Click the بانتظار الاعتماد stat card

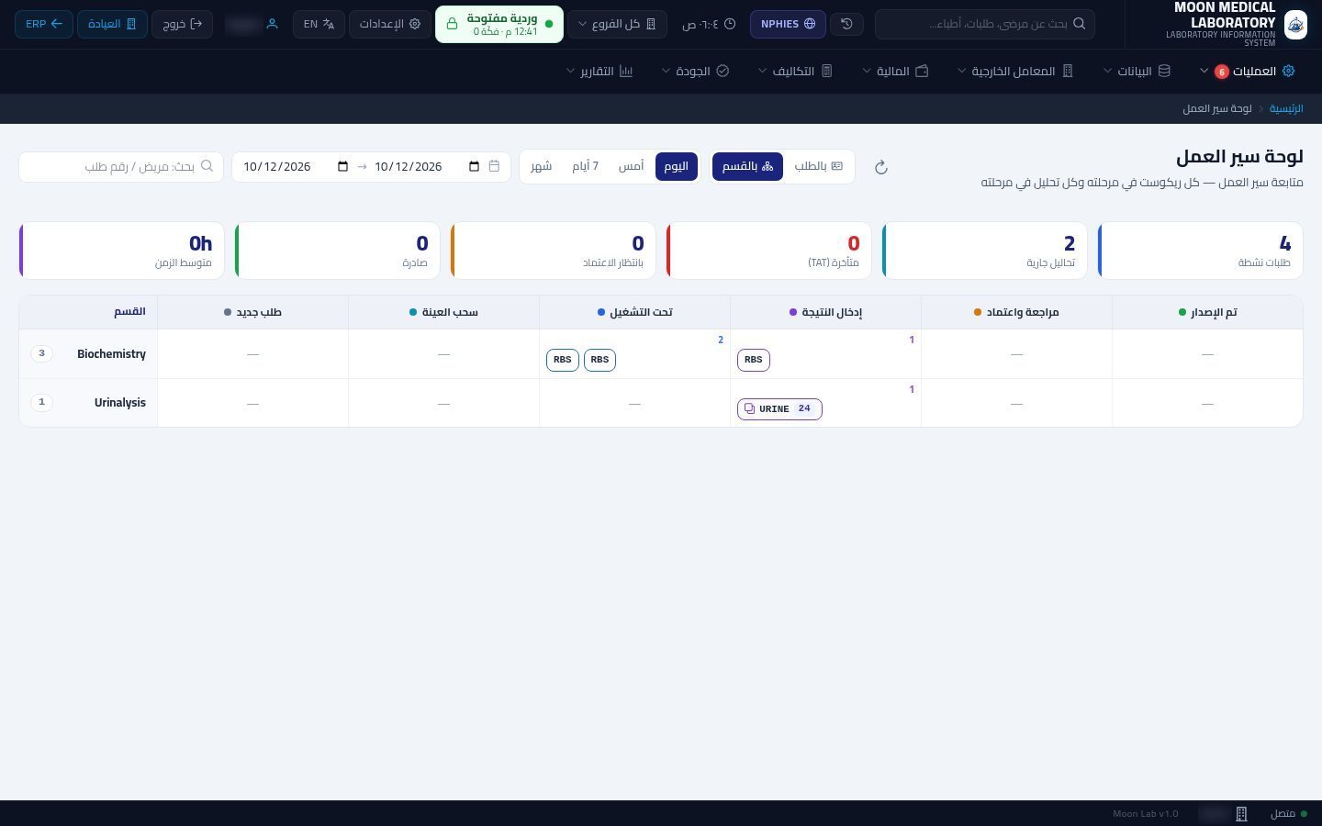click(x=554, y=250)
